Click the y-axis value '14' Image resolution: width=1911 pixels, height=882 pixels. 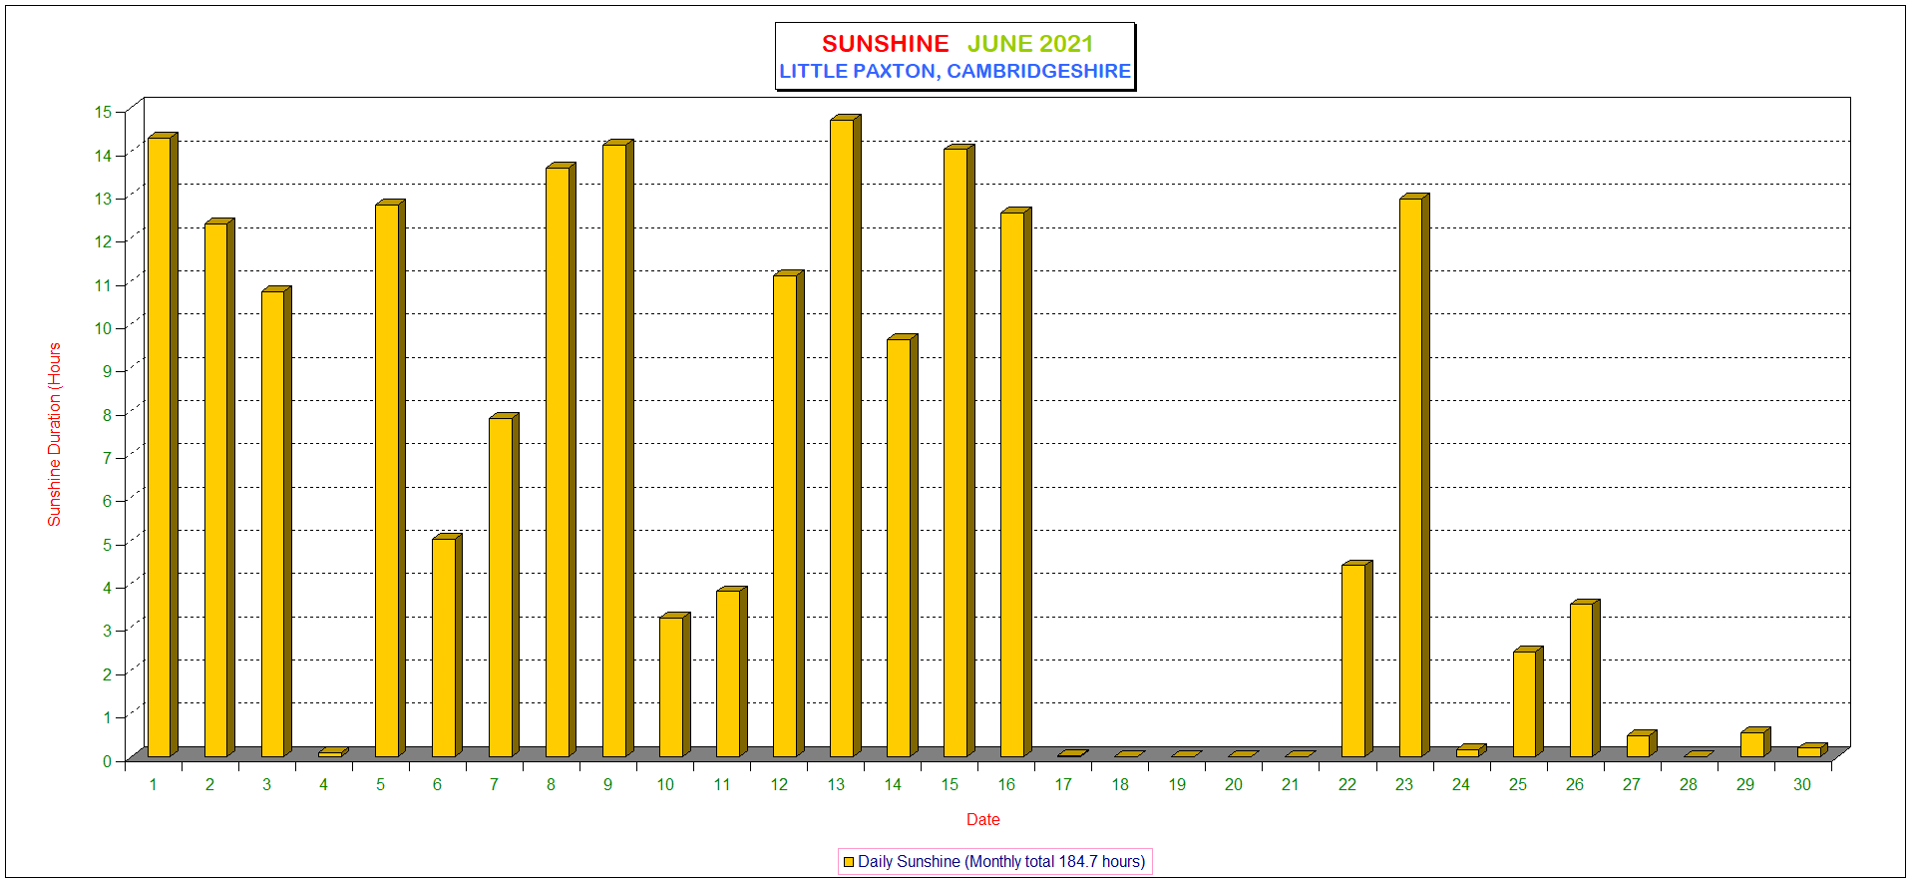[x=104, y=155]
